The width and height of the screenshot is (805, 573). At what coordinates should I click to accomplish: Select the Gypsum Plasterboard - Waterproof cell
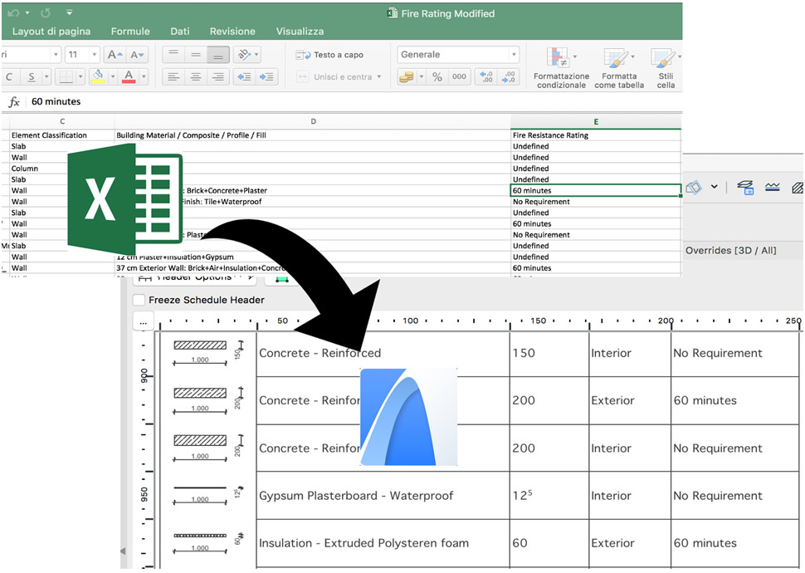(x=383, y=496)
